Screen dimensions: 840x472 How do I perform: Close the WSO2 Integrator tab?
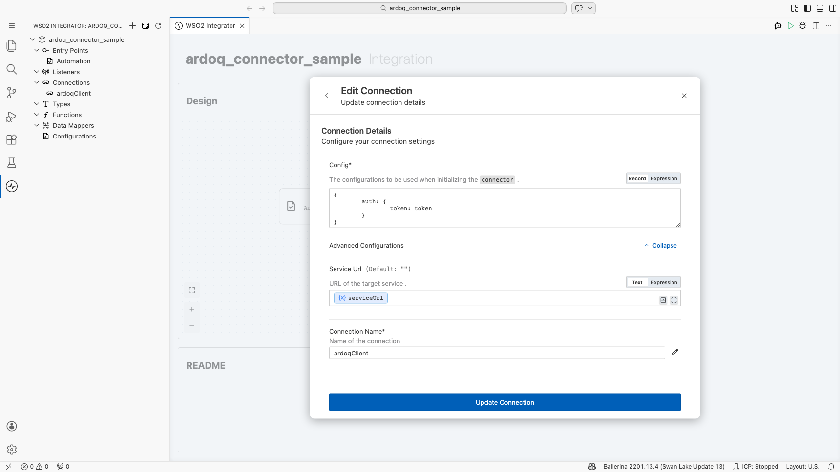242,26
